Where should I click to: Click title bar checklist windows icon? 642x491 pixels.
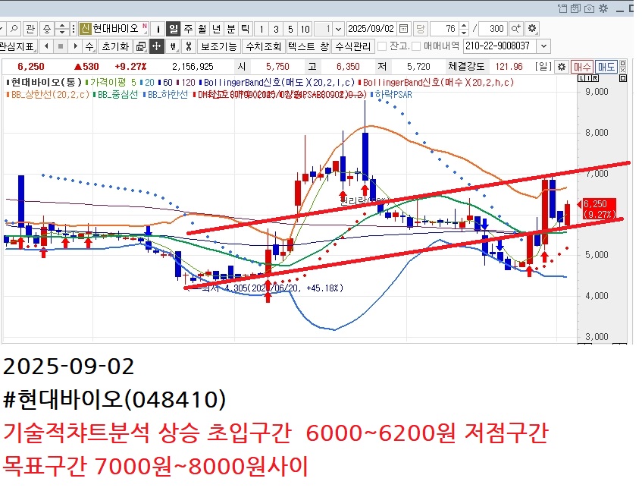coord(575,8)
